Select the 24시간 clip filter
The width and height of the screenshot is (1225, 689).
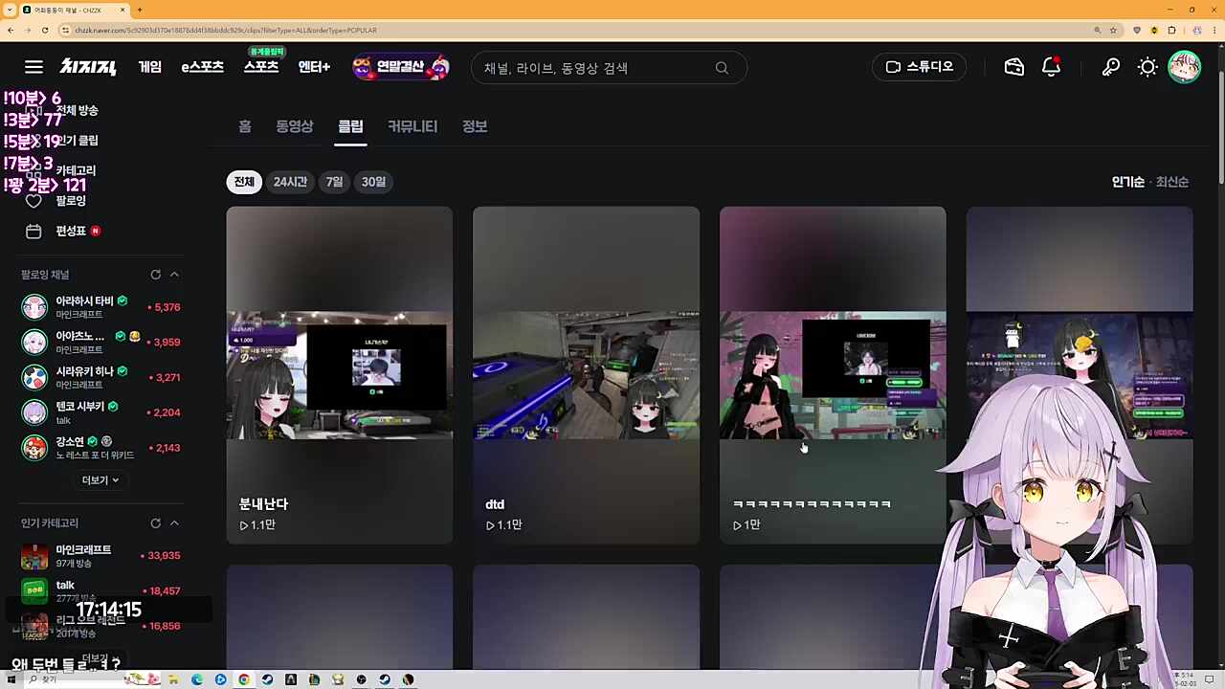click(x=290, y=182)
